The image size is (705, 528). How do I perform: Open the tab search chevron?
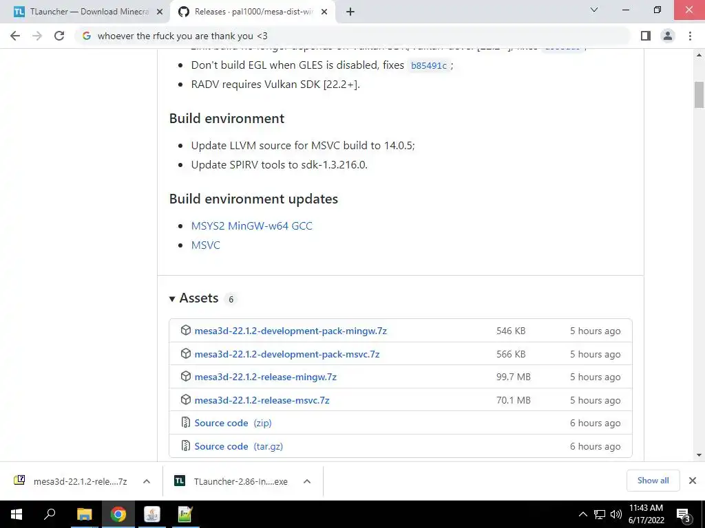(x=594, y=10)
